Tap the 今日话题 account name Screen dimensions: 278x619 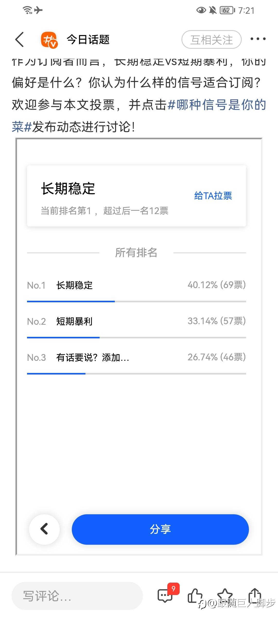[x=88, y=40]
